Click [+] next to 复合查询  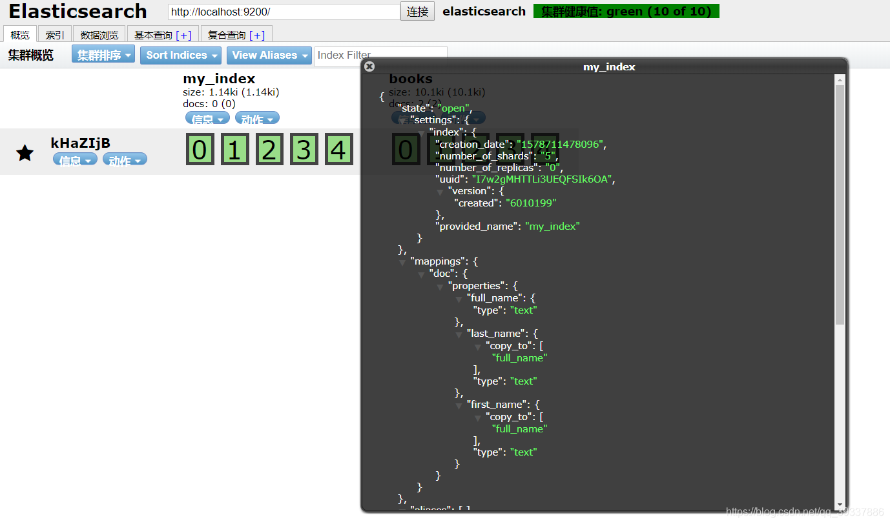[257, 35]
